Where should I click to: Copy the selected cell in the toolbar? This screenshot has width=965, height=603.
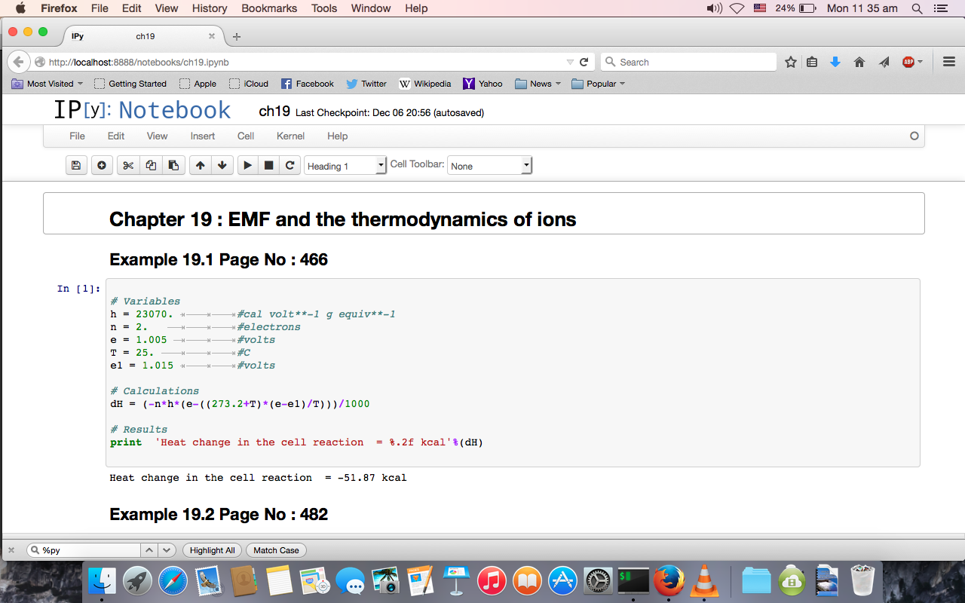click(x=151, y=166)
